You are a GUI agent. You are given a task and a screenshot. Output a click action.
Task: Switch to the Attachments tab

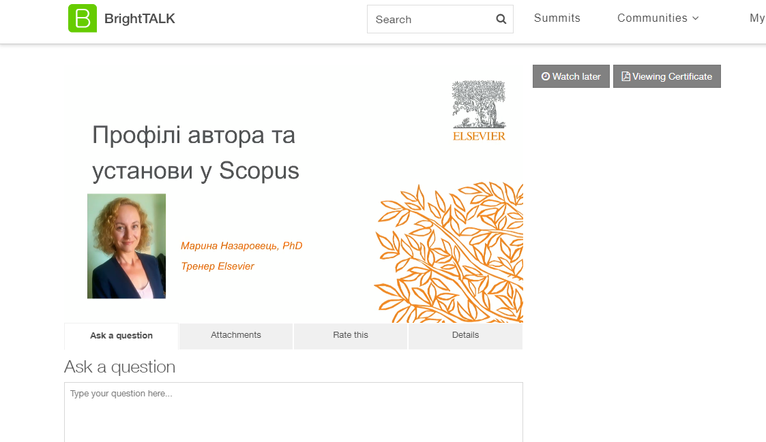236,336
